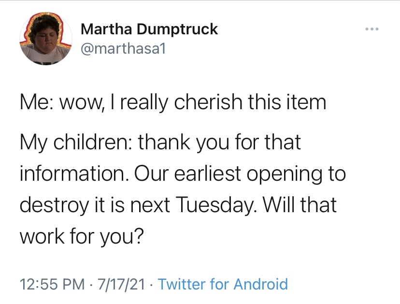This screenshot has height=304, width=400.
Task: Click the @marthasa1 handle
Action: coord(123,48)
